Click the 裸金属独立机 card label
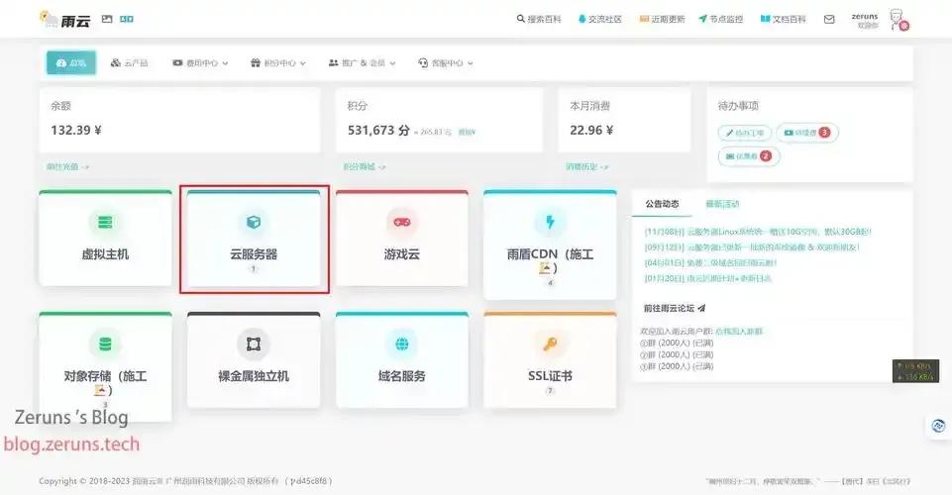Image resolution: width=952 pixels, height=495 pixels. [254, 376]
